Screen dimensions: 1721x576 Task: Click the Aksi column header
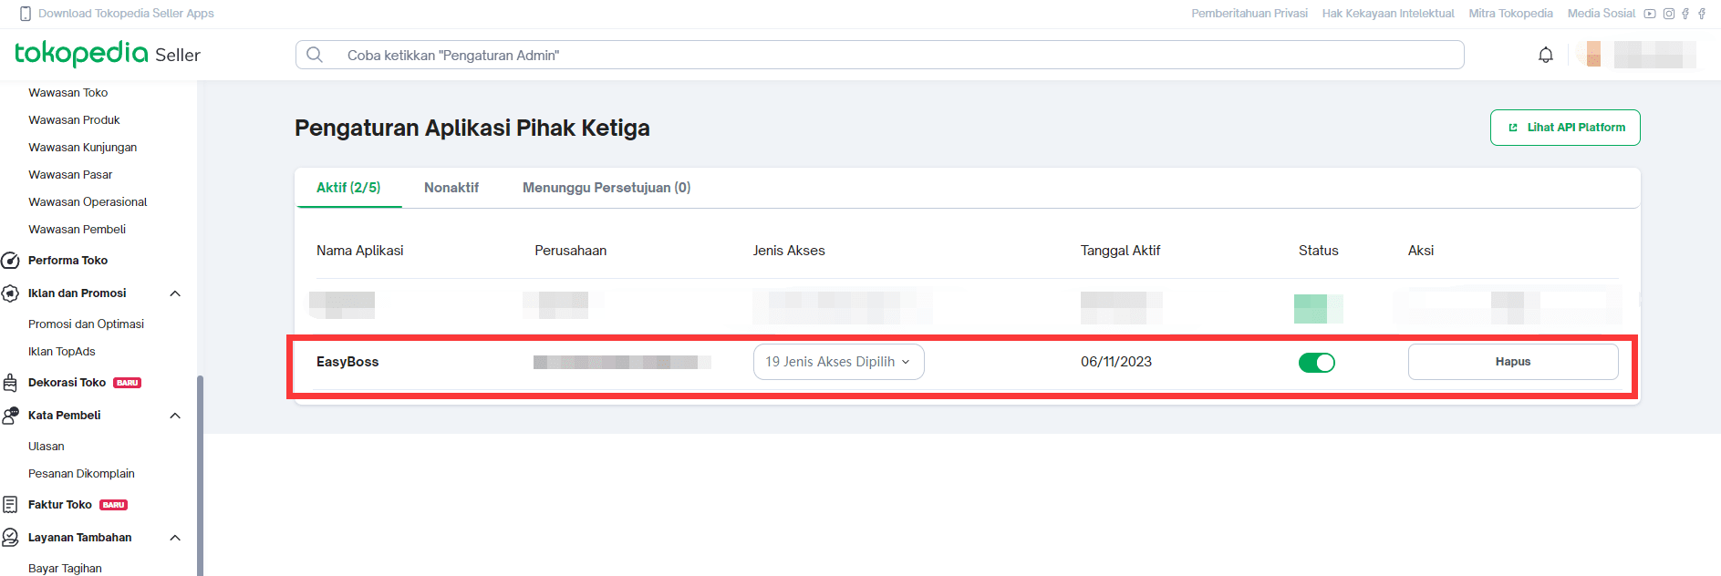coord(1421,251)
